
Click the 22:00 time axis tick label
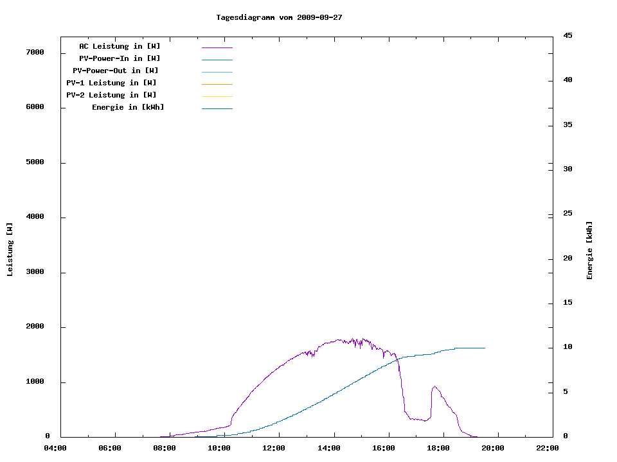(x=548, y=449)
